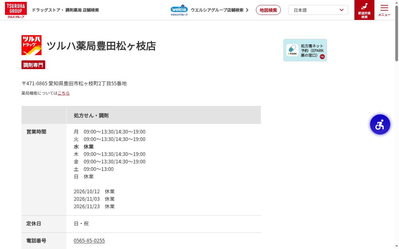399x249 pixels.
Task: Click the holiday date 2026/11/23 休業
Action: pyautogui.click(x=94, y=206)
